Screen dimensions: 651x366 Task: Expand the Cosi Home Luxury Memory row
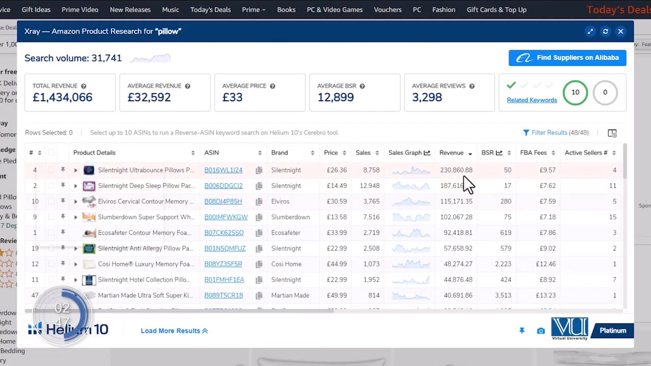coord(76,265)
